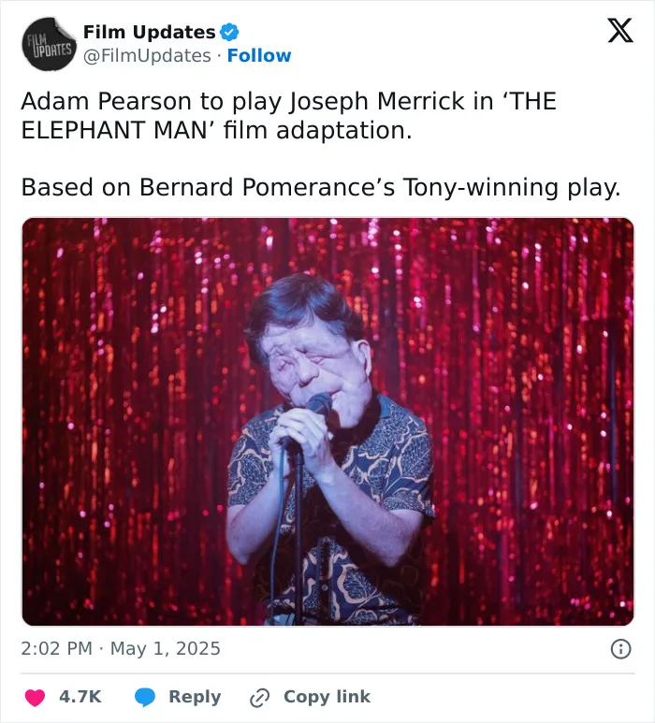The image size is (655, 723).
Task: Click the microphone in the tweet photo
Action: (319, 403)
